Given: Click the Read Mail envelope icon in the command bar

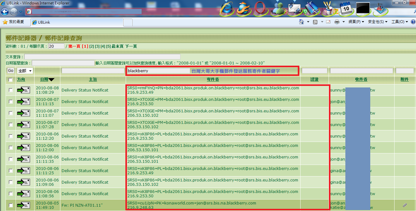Looking at the screenshot, I should pyautogui.click(x=328, y=22).
